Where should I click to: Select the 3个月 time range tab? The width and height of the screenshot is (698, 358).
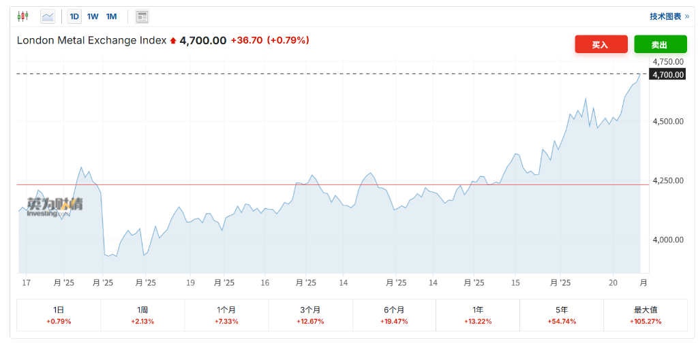310,314
